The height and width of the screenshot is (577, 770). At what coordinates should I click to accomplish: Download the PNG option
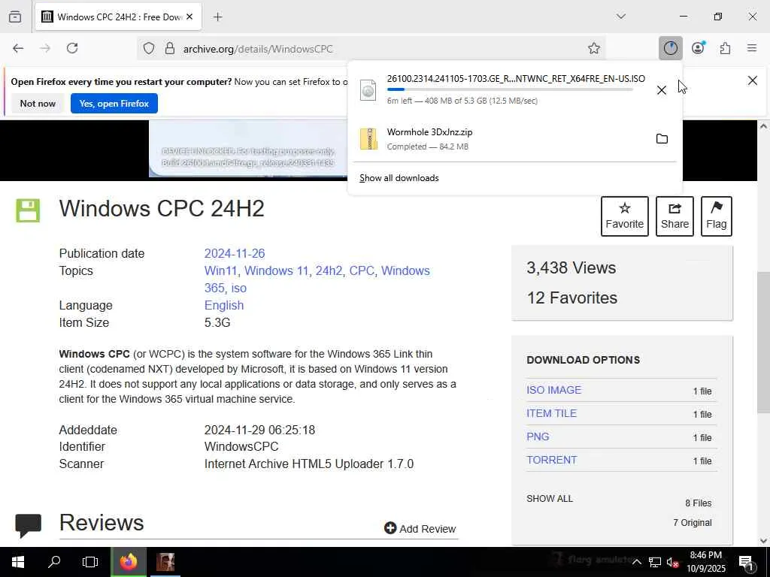[538, 437]
